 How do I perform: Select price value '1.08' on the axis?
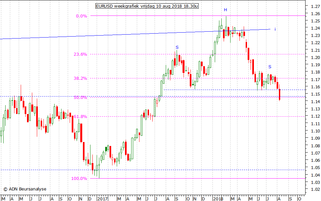coord(315,146)
